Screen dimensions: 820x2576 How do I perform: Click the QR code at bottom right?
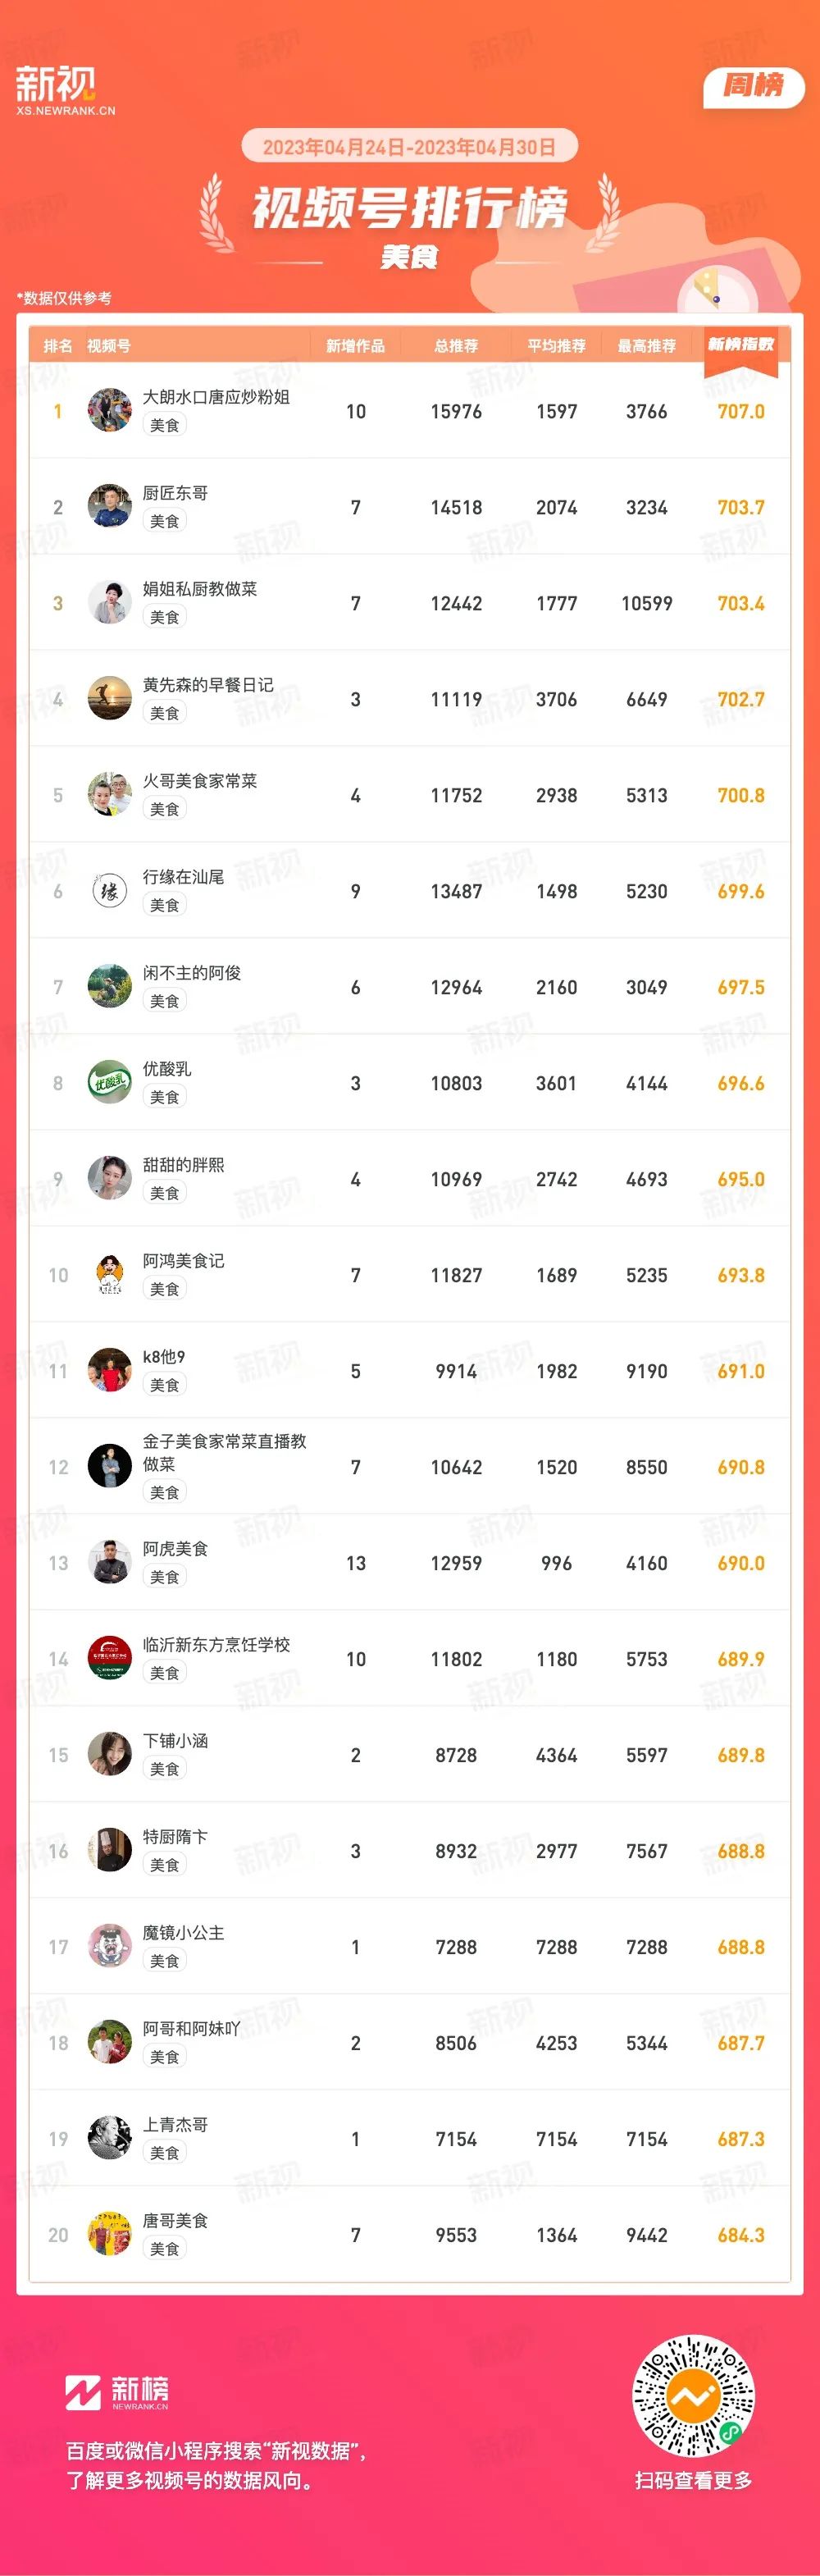[x=693, y=2396]
